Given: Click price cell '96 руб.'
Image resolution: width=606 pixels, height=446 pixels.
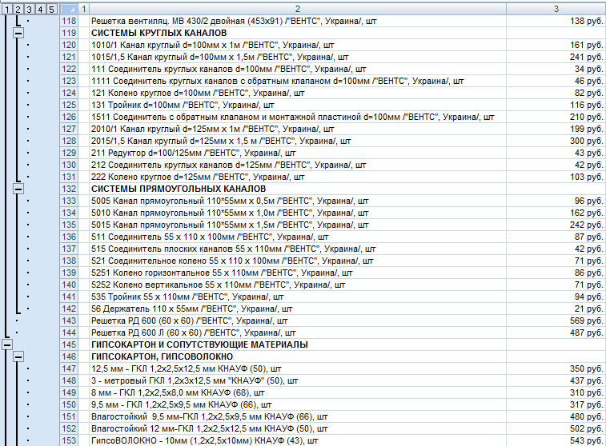Looking at the screenshot, I should click(x=556, y=201).
